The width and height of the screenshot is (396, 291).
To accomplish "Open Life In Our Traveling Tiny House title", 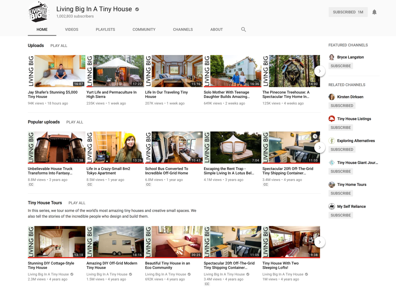I will pyautogui.click(x=166, y=95).
